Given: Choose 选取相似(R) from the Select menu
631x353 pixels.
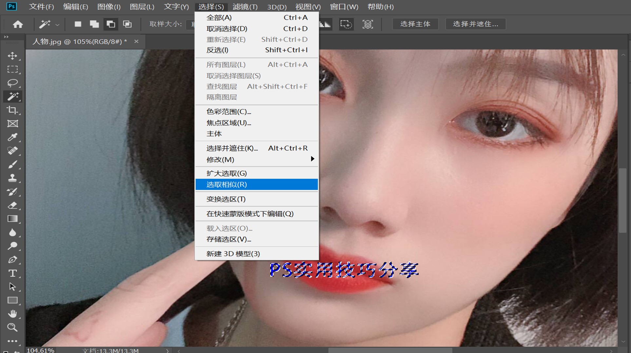Looking at the screenshot, I should 225,184.
